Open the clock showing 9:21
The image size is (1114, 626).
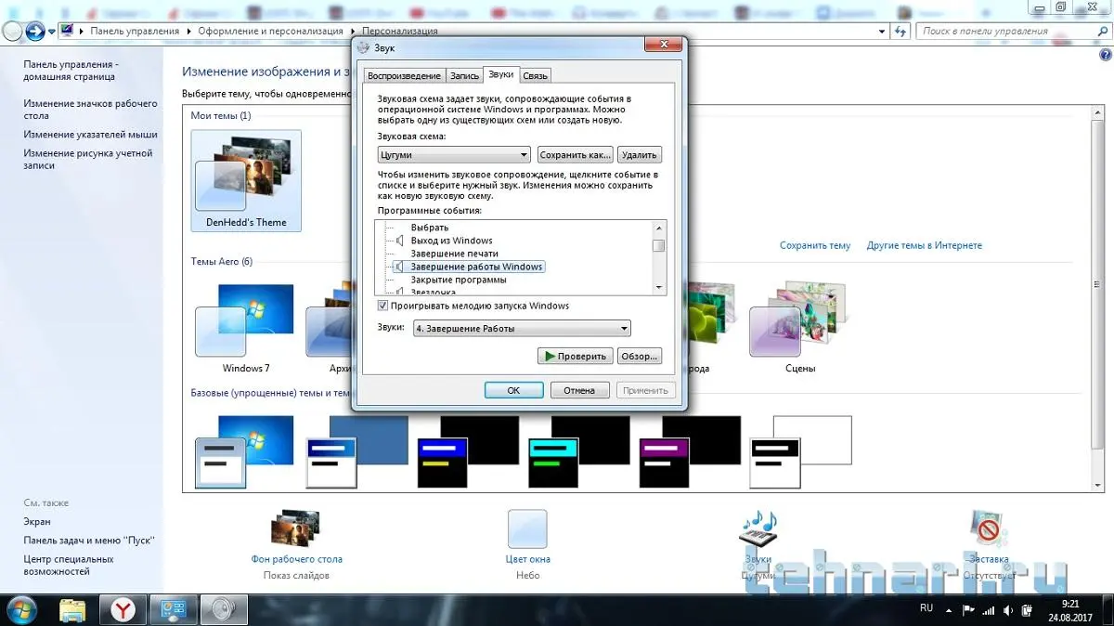pyautogui.click(x=1071, y=610)
